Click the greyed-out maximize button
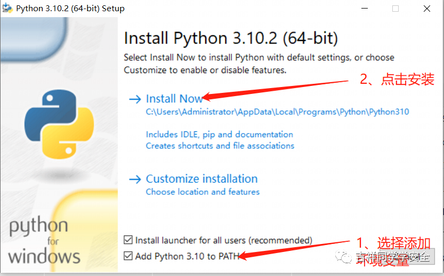Viewport: 444px width, 276px height. click(395, 9)
